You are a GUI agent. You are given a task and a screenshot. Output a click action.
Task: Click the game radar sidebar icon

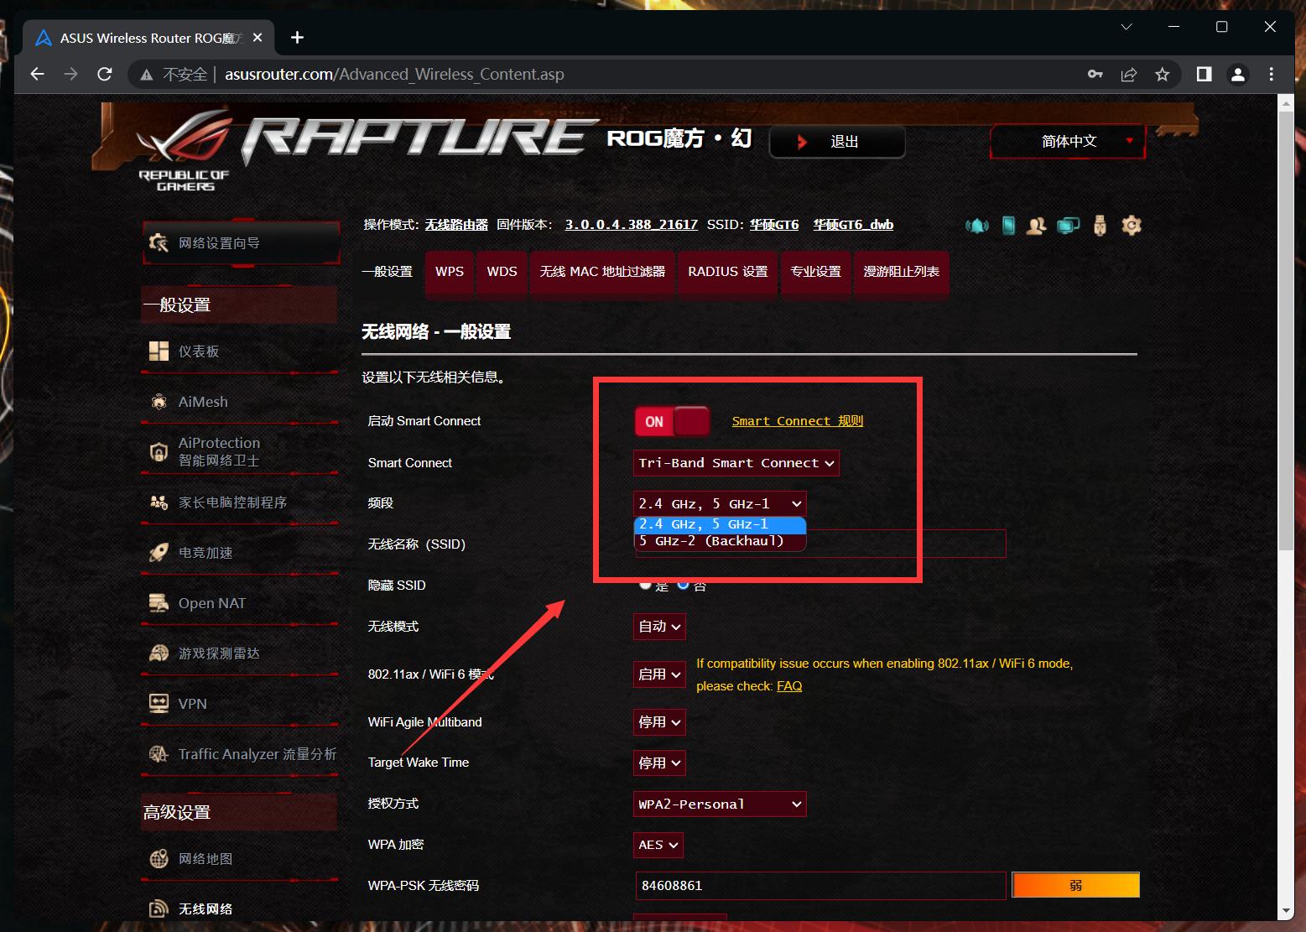tap(159, 653)
